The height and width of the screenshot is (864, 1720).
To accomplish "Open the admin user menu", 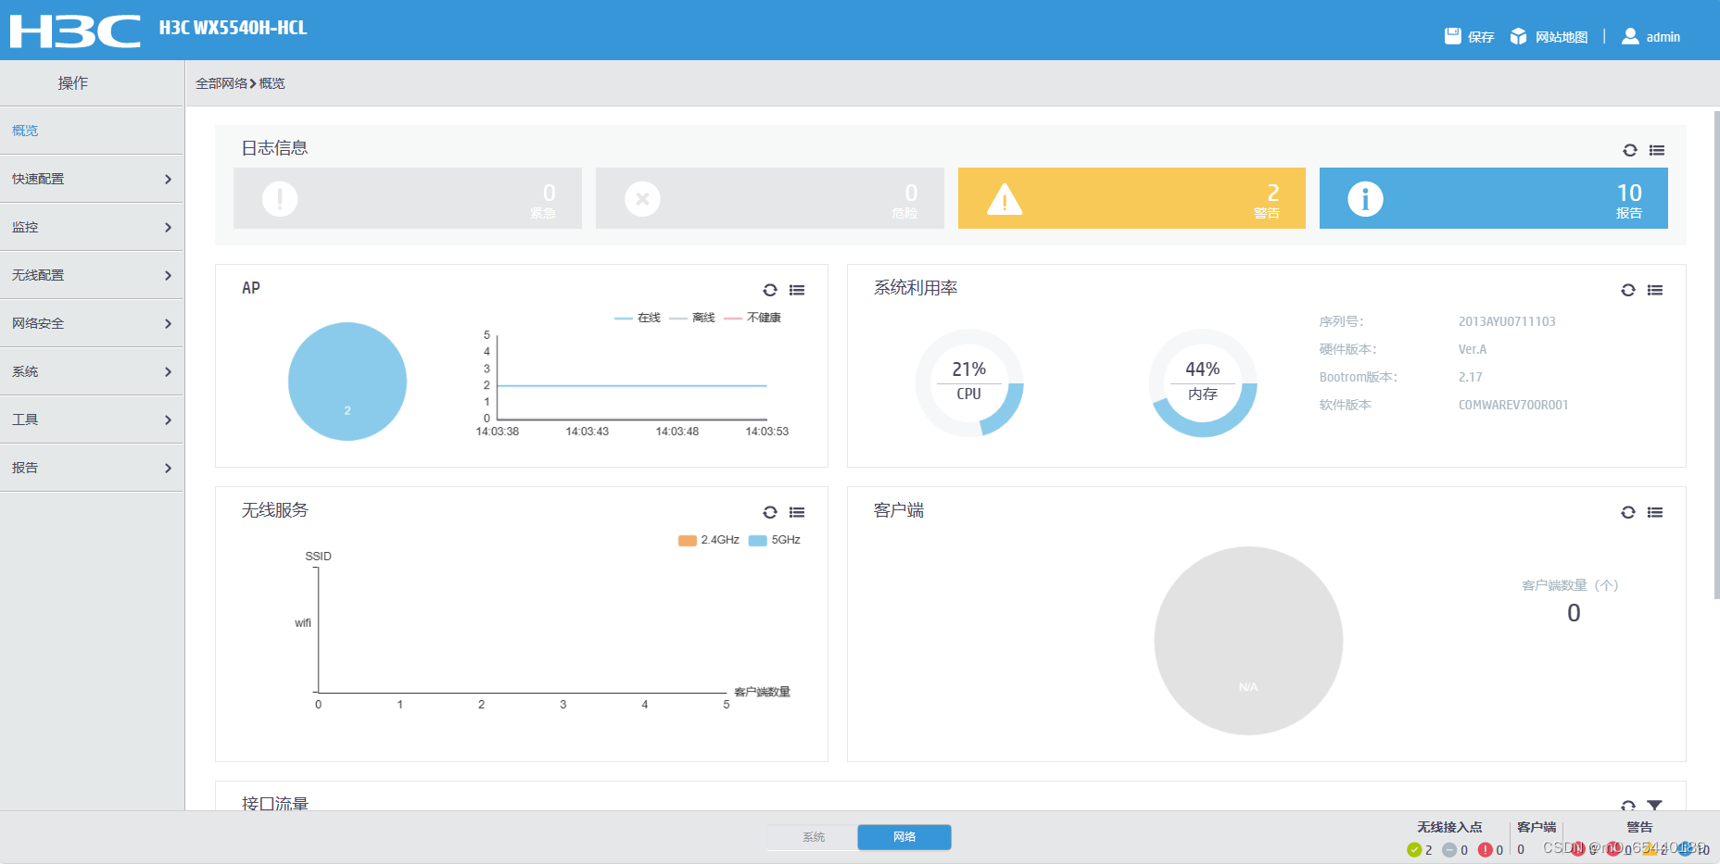I will point(1650,36).
